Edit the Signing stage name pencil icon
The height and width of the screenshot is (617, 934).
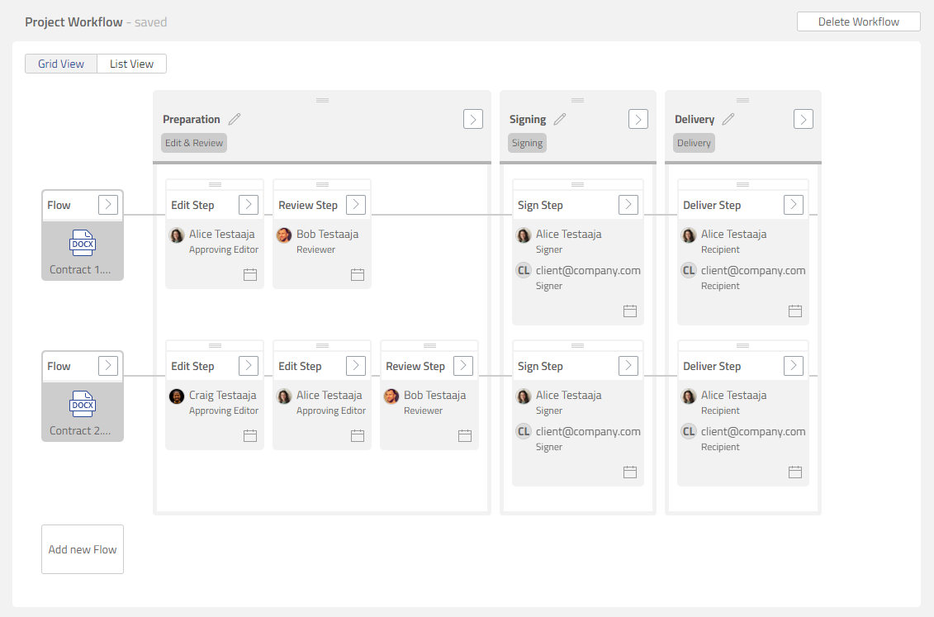point(560,119)
